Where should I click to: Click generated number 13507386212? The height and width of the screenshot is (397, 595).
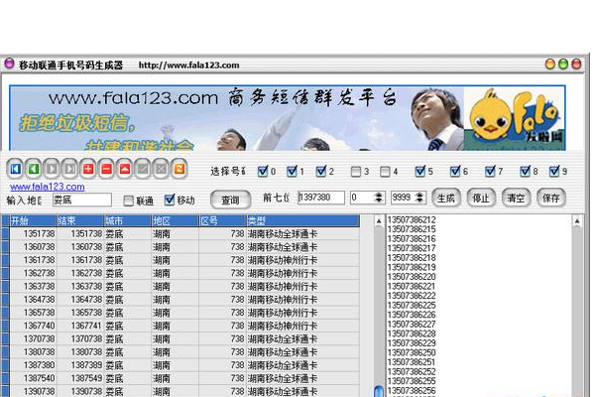click(x=412, y=219)
